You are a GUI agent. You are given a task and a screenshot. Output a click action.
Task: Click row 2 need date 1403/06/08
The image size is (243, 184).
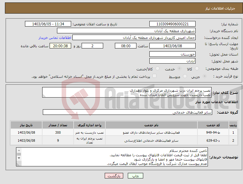[x=26, y=140]
